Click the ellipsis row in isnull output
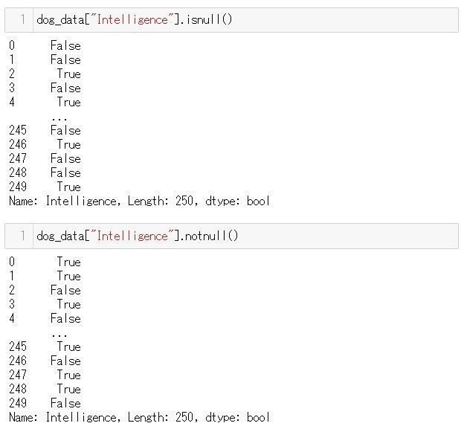Viewport: 461px width, 429px height. [59, 118]
